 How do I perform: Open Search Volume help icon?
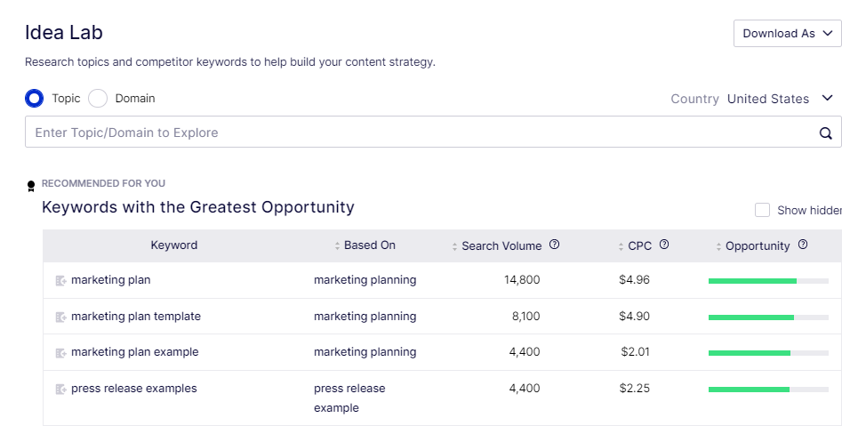[x=554, y=245]
